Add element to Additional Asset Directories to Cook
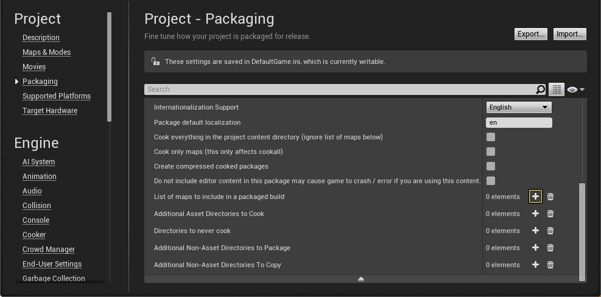 tap(535, 214)
